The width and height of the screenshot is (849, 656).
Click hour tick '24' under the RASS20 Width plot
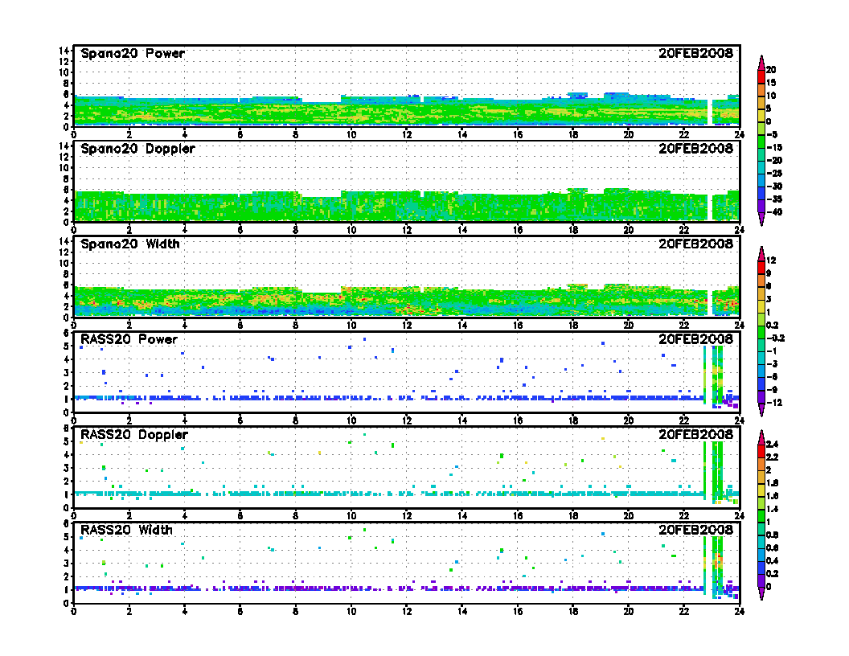739,612
